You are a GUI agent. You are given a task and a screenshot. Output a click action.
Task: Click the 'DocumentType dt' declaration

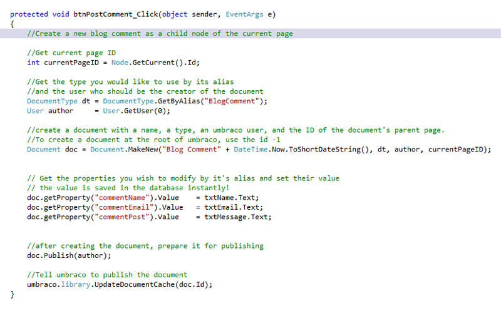pos(58,101)
